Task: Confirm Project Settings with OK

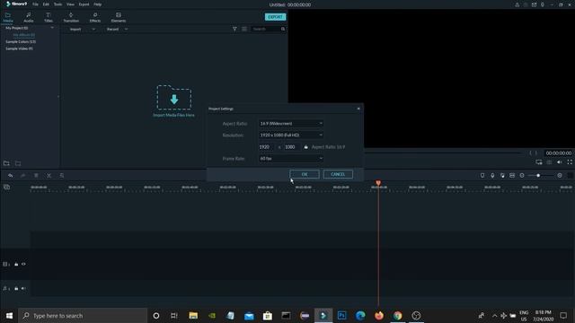Action: tap(305, 174)
